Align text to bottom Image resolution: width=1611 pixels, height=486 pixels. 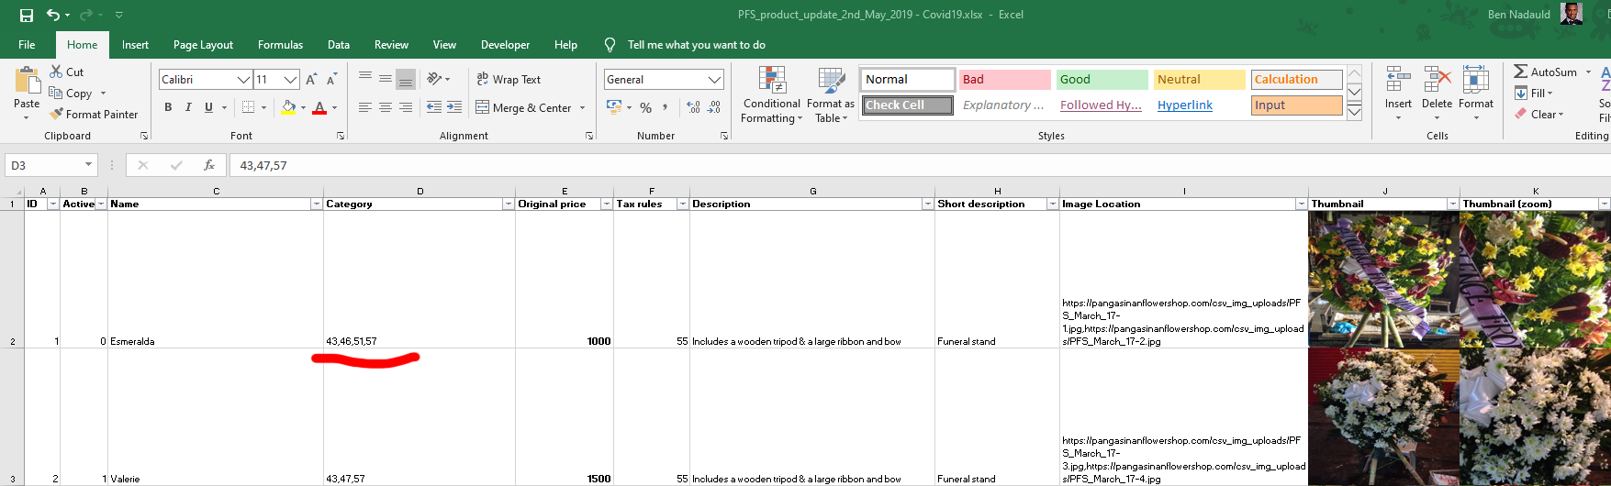click(406, 79)
